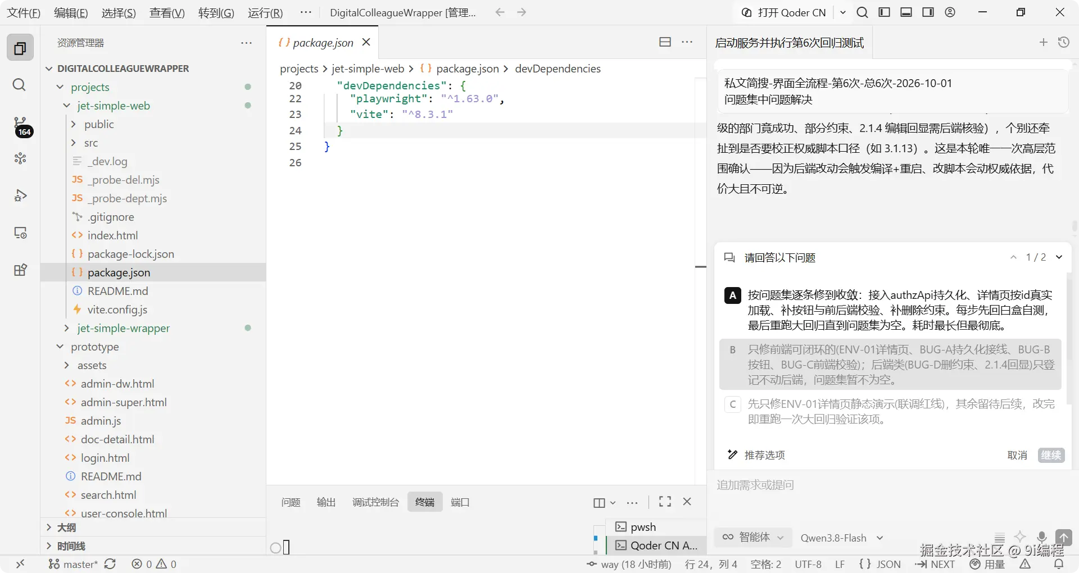The width and height of the screenshot is (1079, 573).
Task: Open chat history icon
Action: pyautogui.click(x=1063, y=42)
